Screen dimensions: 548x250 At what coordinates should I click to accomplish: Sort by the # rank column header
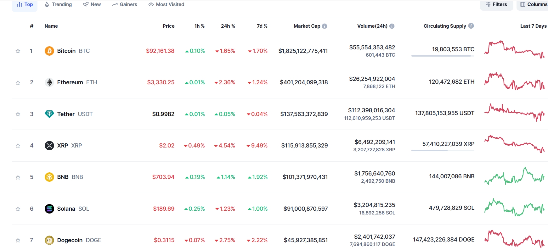tap(31, 26)
